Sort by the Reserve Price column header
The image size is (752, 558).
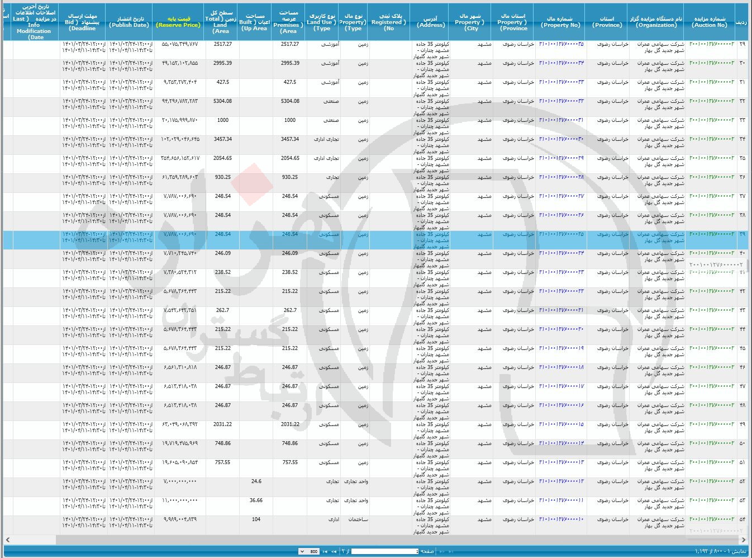178,22
